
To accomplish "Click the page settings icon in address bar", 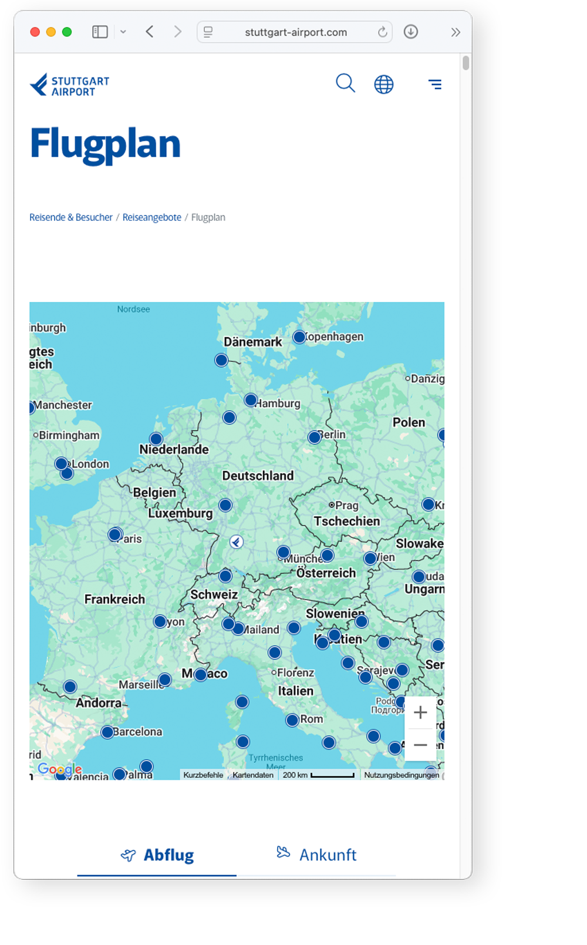I will pos(208,32).
